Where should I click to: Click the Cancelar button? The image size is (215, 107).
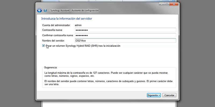click(x=169, y=95)
